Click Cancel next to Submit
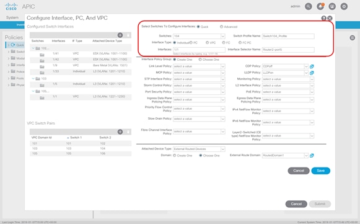The height and width of the screenshot is (224, 360). tap(296, 204)
